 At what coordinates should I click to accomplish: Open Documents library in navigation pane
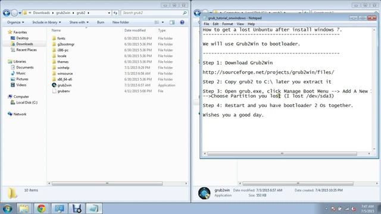[x=25, y=67]
